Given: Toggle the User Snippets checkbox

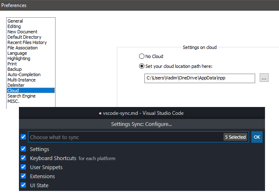Looking at the screenshot, I should (x=23, y=167).
